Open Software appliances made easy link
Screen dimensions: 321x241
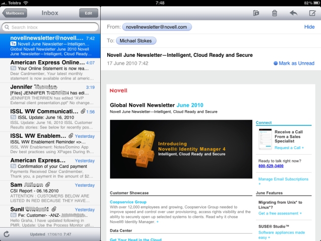tap(281, 235)
